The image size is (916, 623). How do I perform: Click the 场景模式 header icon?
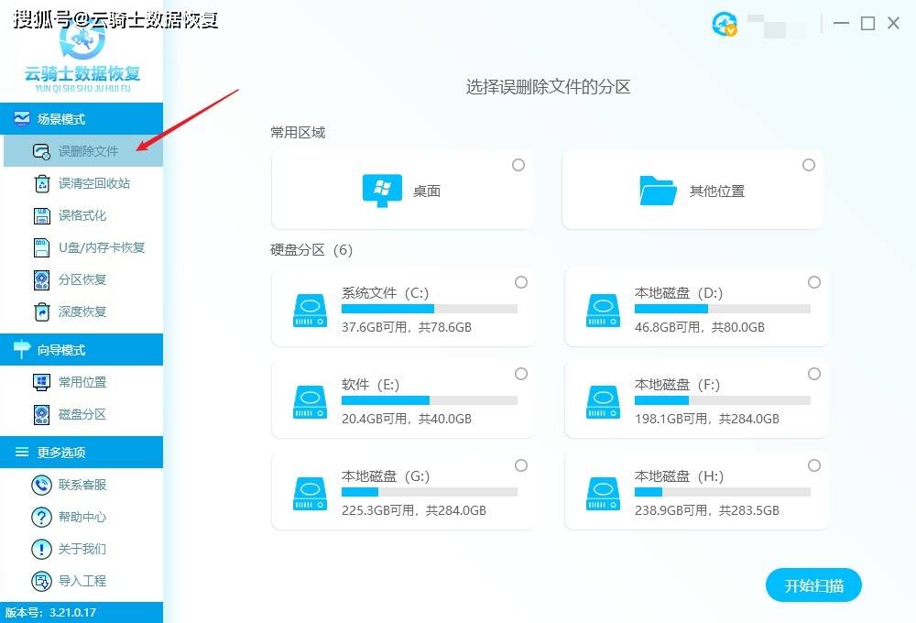pos(22,119)
